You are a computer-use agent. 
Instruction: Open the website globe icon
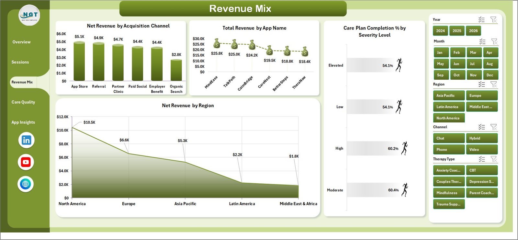click(x=26, y=184)
